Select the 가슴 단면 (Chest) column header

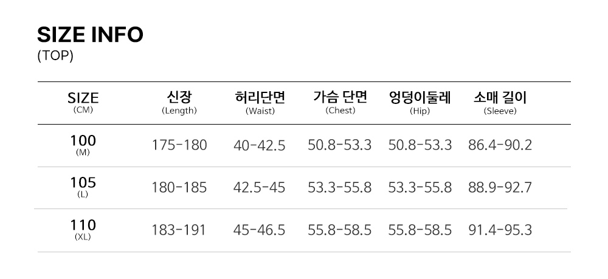click(340, 102)
